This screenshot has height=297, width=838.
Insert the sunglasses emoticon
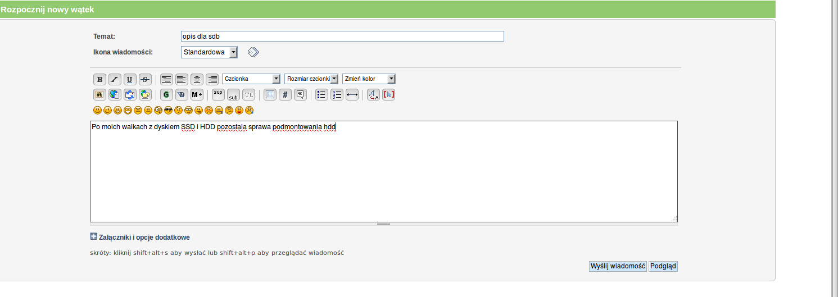tap(168, 110)
